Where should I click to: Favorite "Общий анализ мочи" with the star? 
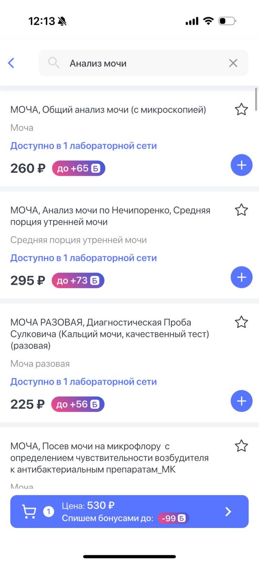point(241,109)
